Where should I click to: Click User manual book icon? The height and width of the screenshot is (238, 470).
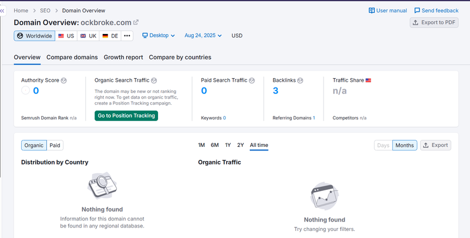pyautogui.click(x=372, y=11)
